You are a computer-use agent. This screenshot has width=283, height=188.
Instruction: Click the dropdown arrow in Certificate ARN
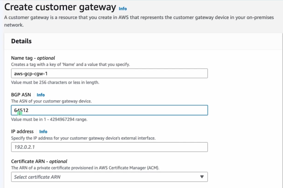tap(202, 177)
